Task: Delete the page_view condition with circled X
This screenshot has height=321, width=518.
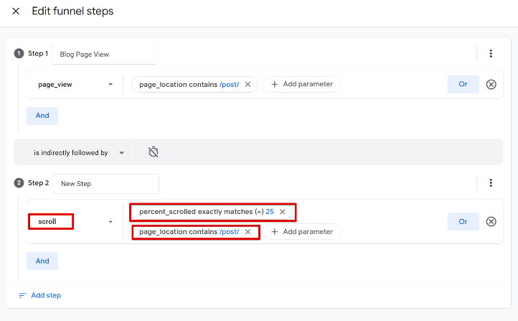Action: [491, 84]
